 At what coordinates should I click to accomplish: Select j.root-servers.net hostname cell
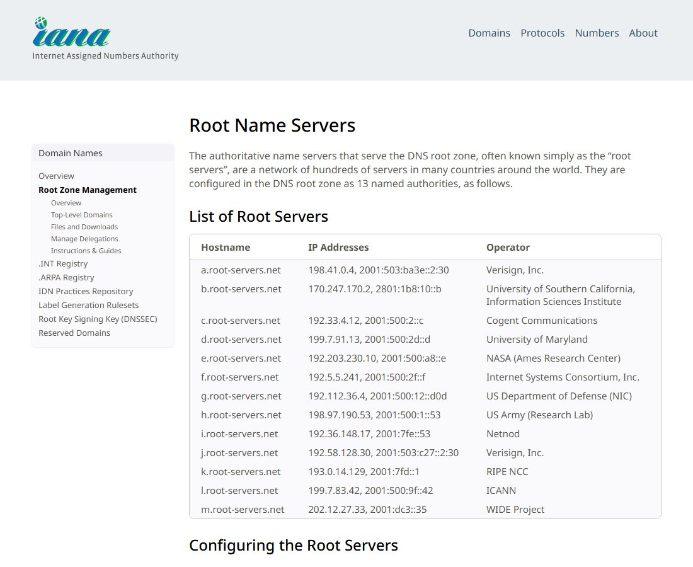point(239,453)
